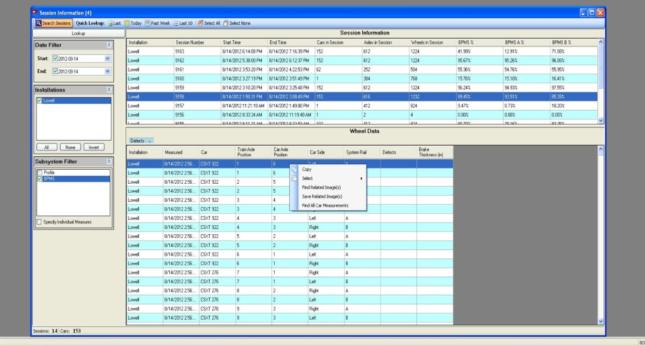Click Brake Thickness (in) column header
The height and width of the screenshot is (346, 645).
[x=435, y=152]
